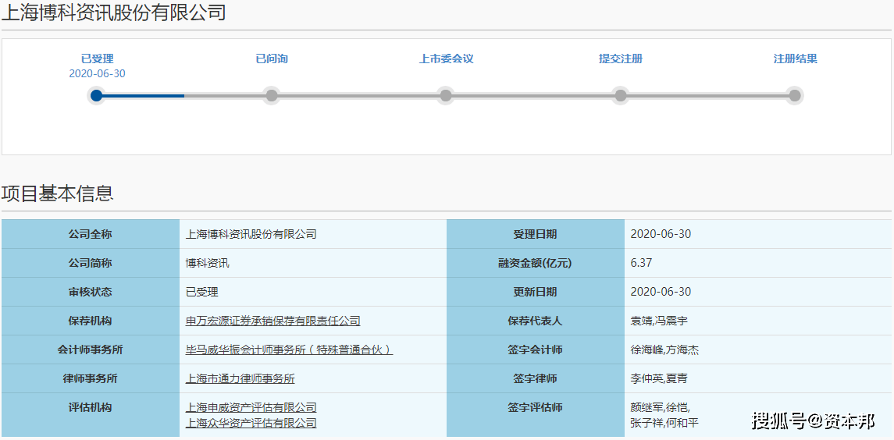The height and width of the screenshot is (440, 894).
Task: Click the 张子祥,何和平 appraisers line
Action: (664, 423)
